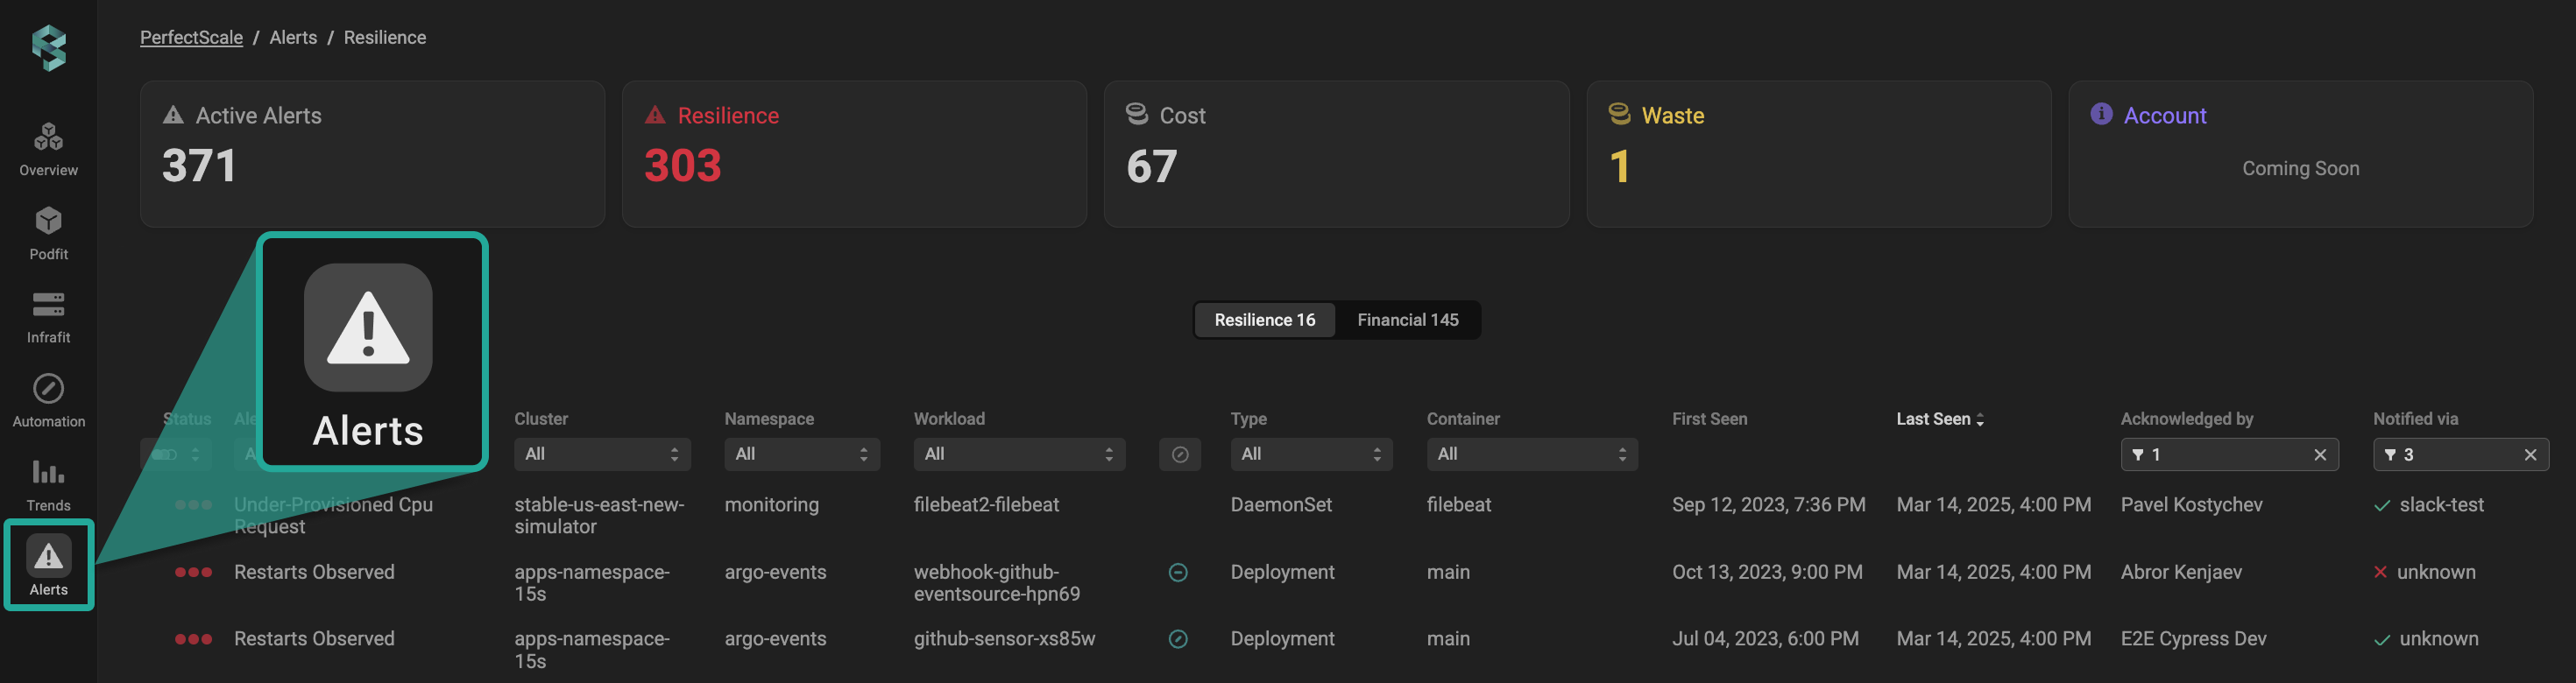2576x683 pixels.
Task: Toggle the automation filter button in table header
Action: (x=1179, y=455)
